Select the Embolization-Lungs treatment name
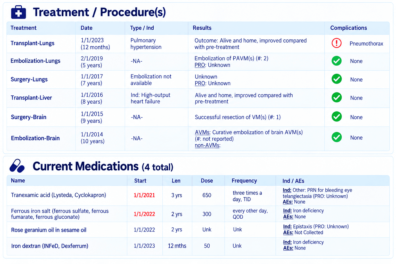Viewport: 396px width, 264px height. [x=35, y=61]
